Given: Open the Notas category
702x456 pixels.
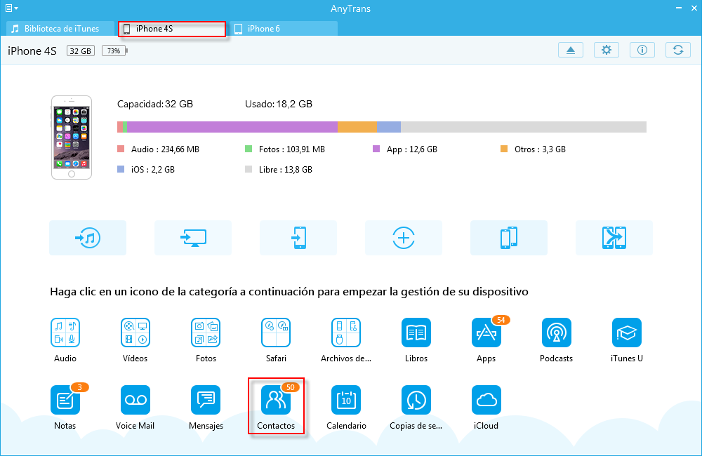Looking at the screenshot, I should pos(65,400).
